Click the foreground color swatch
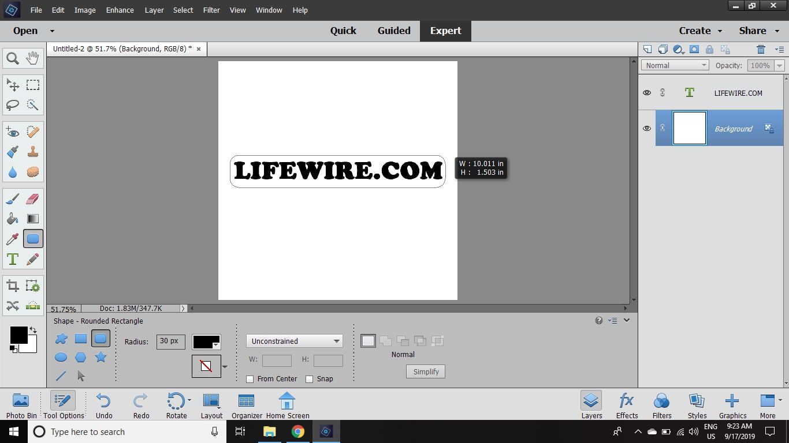The image size is (789, 443). coord(18,335)
